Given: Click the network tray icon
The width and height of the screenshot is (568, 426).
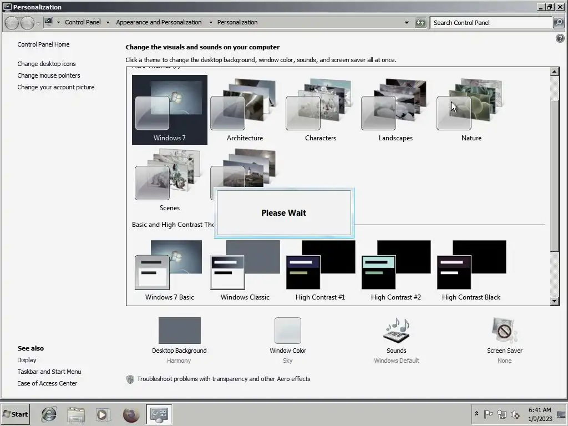Looking at the screenshot, I should pyautogui.click(x=501, y=414).
